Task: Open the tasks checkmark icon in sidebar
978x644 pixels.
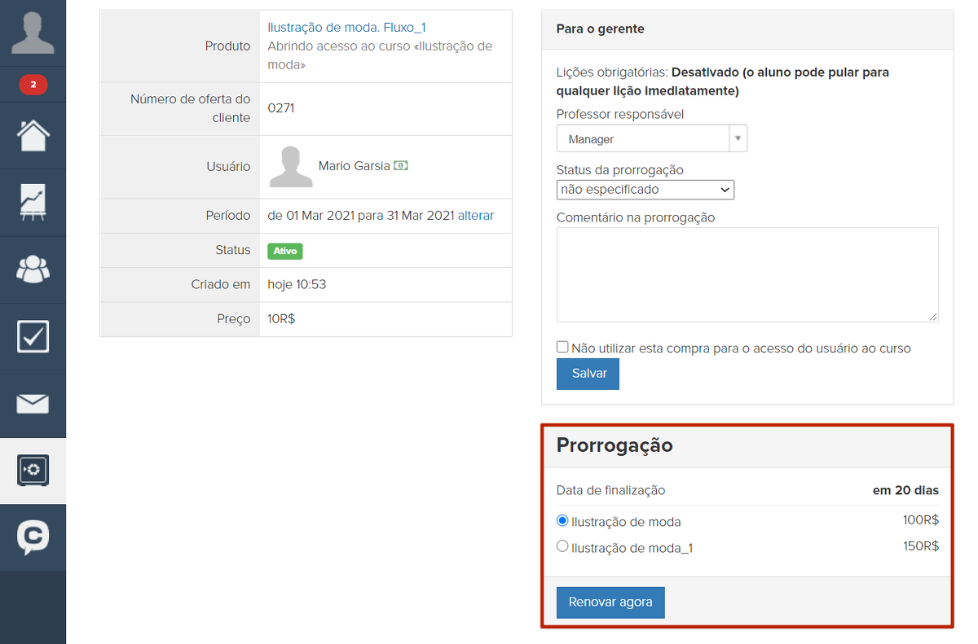Action: point(33,336)
